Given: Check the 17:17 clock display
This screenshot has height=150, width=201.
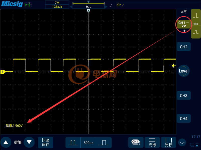Looking at the screenshot, I should [x=196, y=137].
